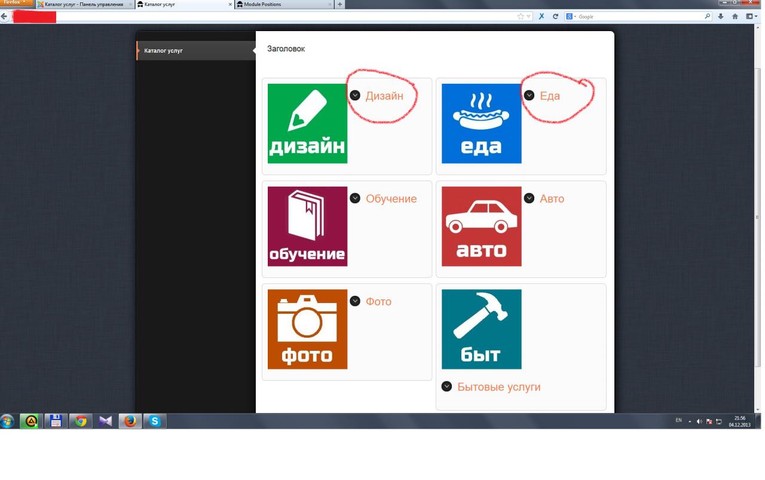The image size is (765, 480).
Task: Expand the arrow next to Бытовые услуги
Action: pyautogui.click(x=446, y=386)
